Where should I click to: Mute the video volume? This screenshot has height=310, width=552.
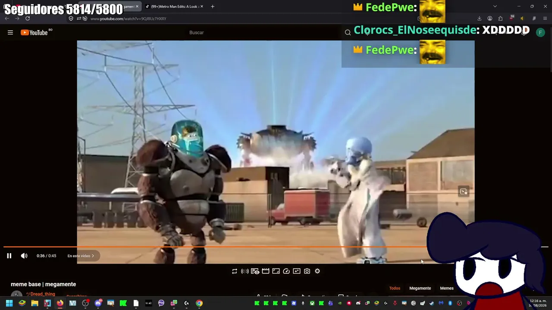coord(24,256)
